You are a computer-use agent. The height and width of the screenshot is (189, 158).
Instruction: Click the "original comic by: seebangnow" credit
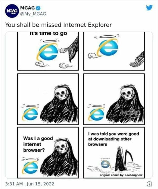point(121,175)
